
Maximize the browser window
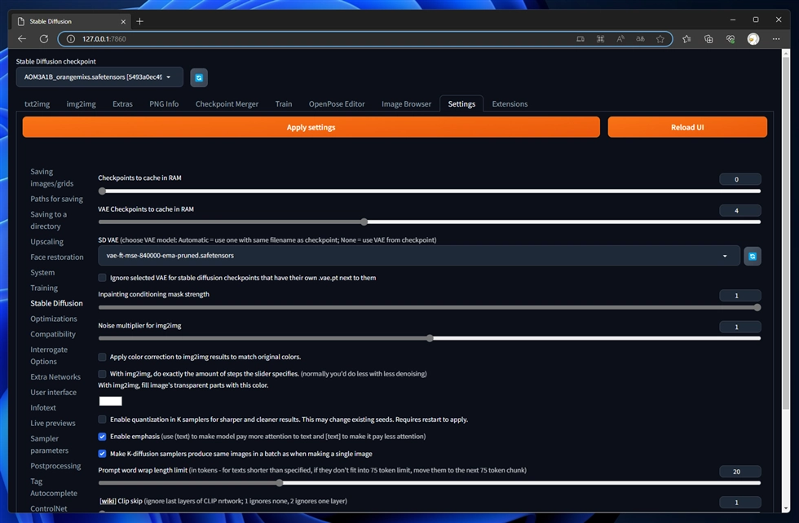point(756,20)
